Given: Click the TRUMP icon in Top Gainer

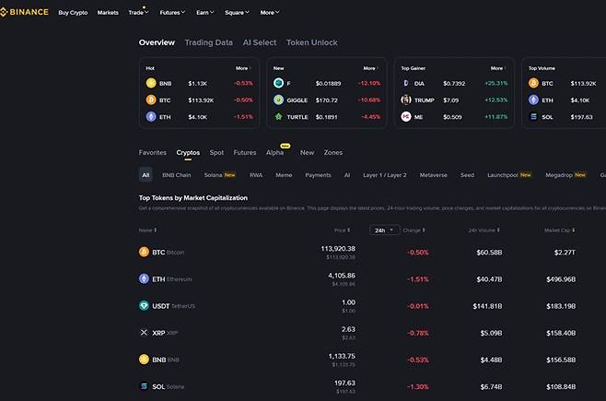Looking at the screenshot, I should 406,100.
